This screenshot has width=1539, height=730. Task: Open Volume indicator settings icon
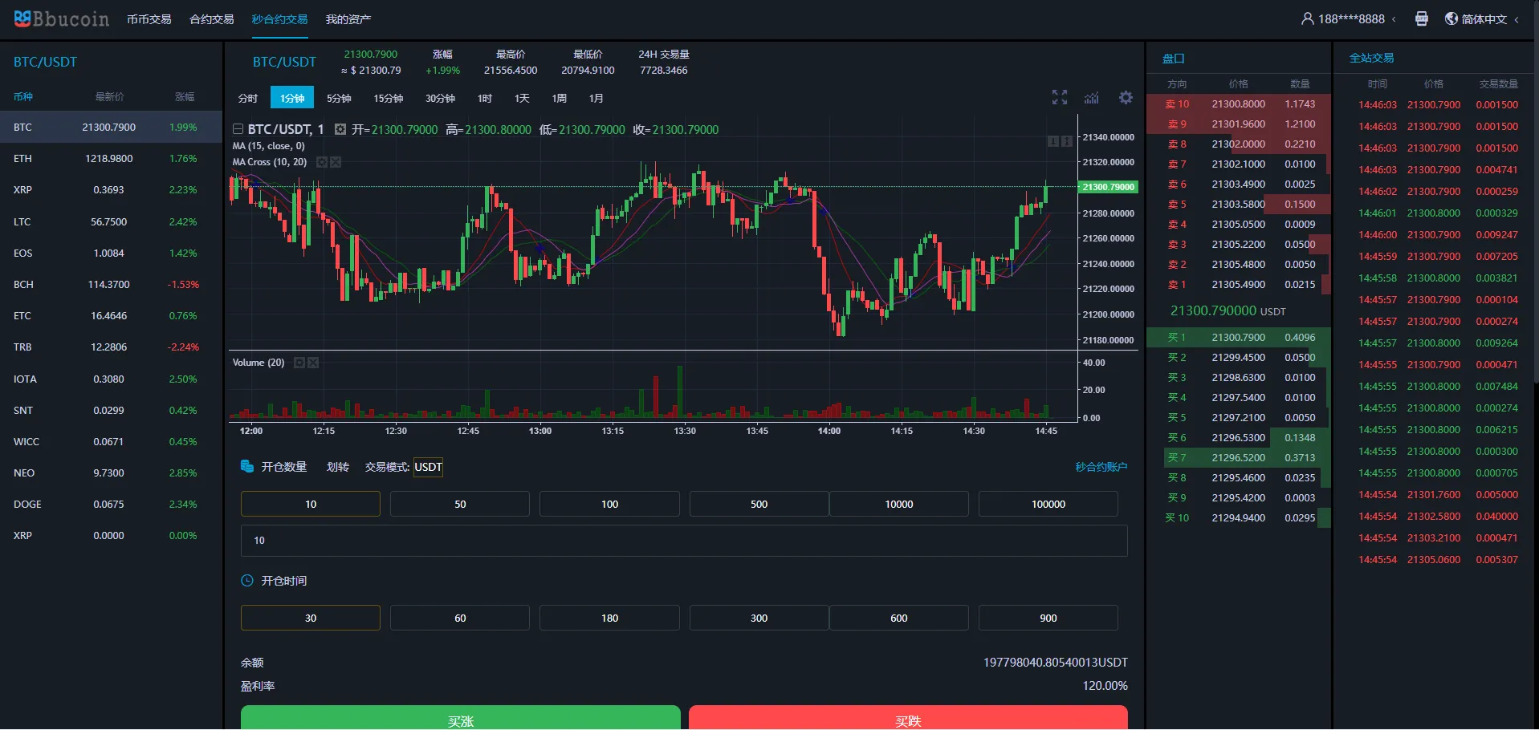click(x=299, y=363)
